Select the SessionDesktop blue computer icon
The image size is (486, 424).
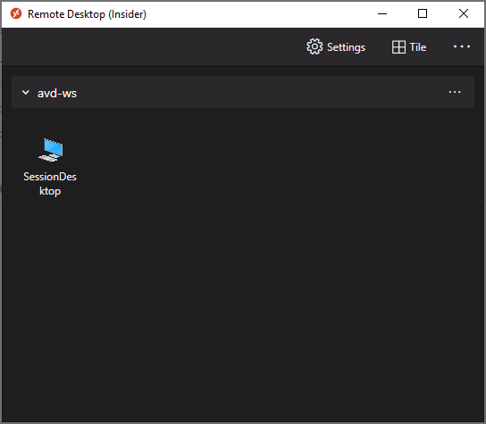(x=51, y=150)
